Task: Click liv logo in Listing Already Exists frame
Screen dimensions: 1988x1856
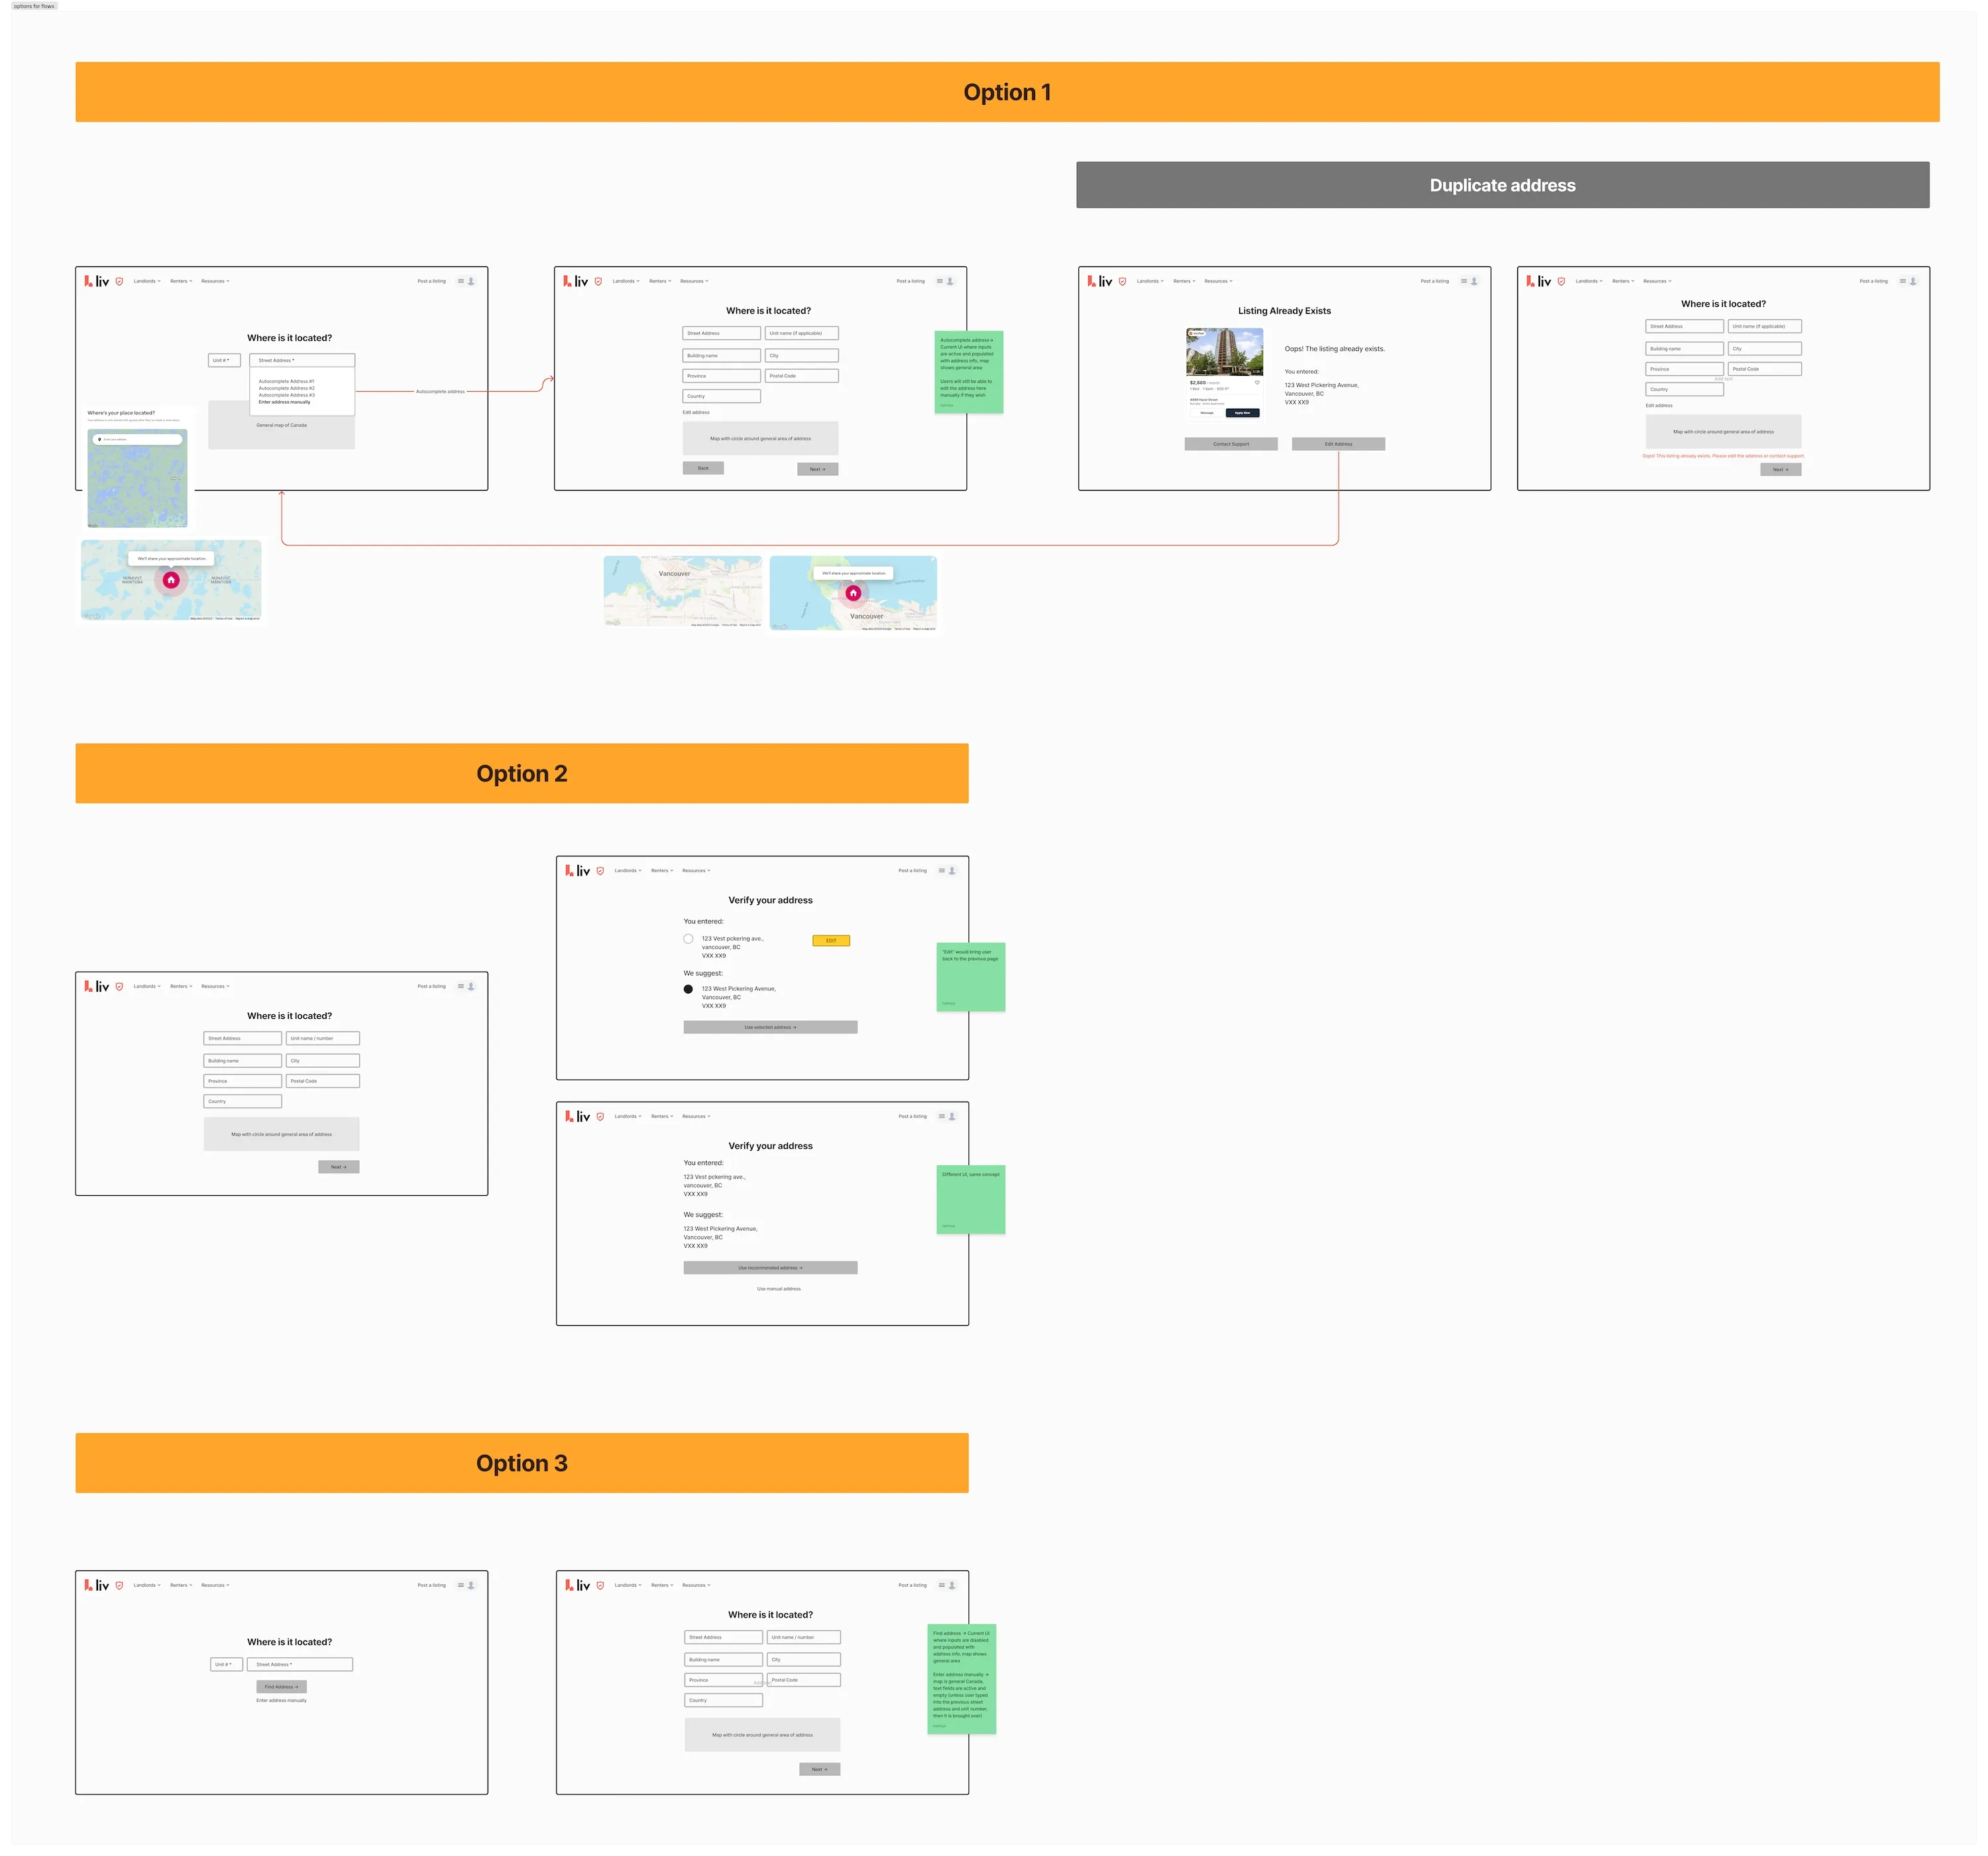Action: click(1099, 281)
